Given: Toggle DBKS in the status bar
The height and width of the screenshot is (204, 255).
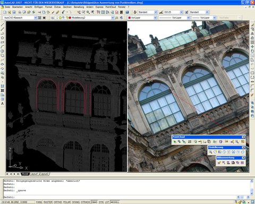Looking at the screenshot, I should tap(95, 202).
